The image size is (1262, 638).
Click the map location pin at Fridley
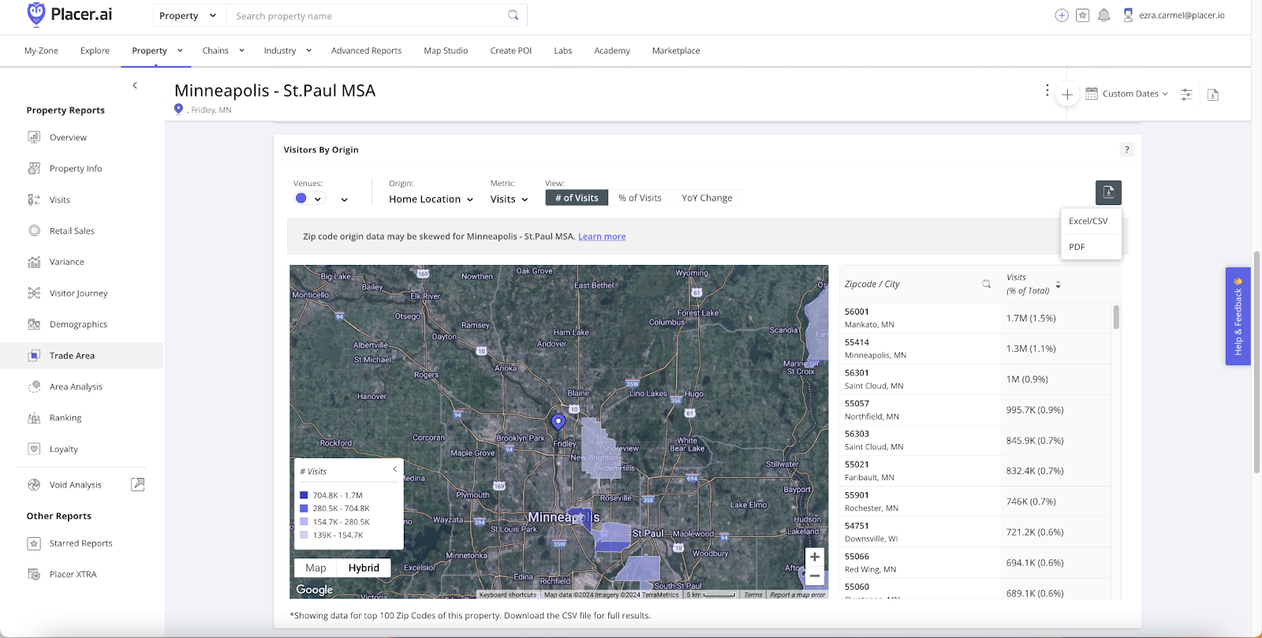(x=558, y=422)
